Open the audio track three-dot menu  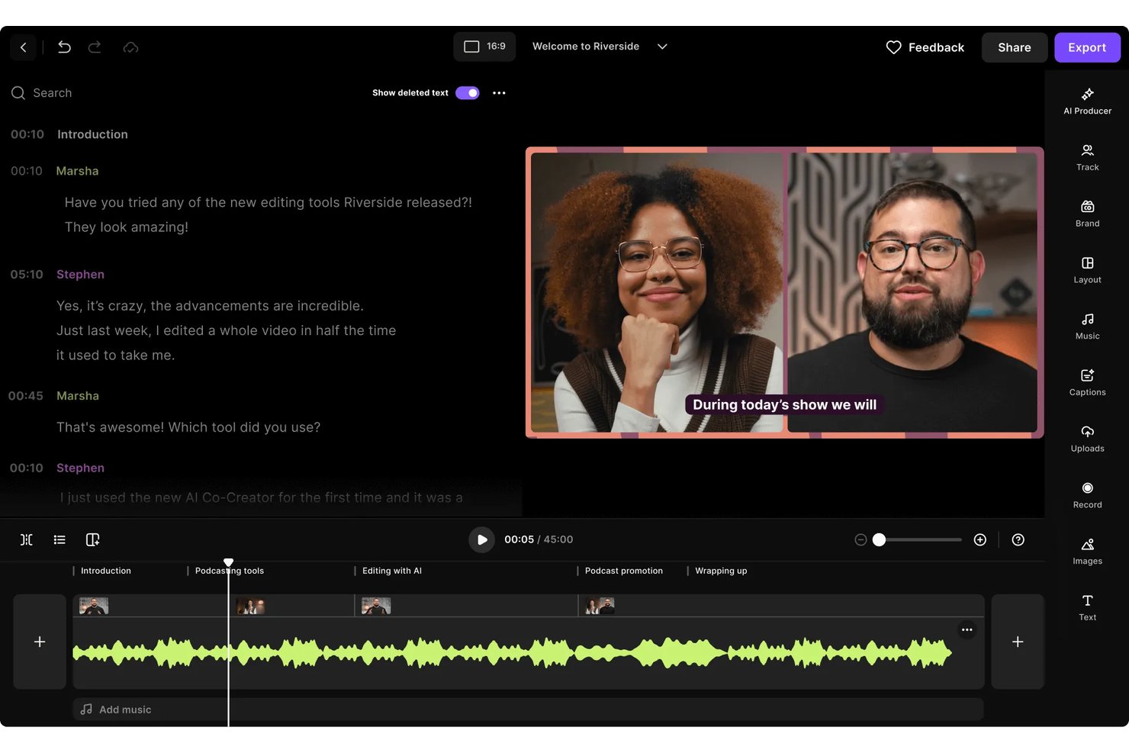click(967, 630)
